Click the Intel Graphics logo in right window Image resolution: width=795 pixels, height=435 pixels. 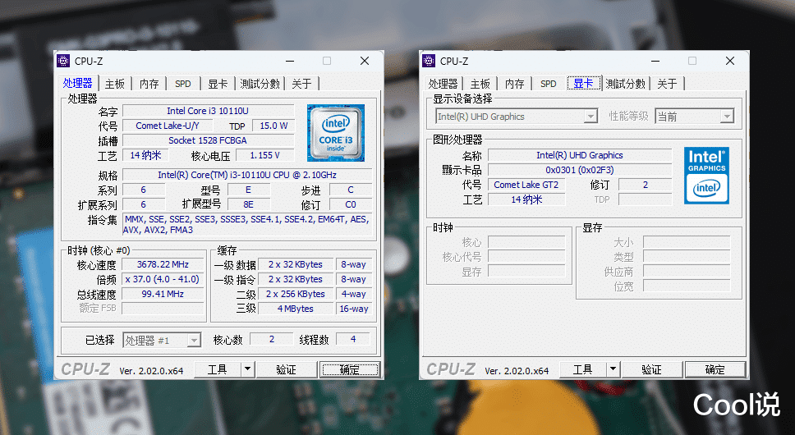coord(706,175)
